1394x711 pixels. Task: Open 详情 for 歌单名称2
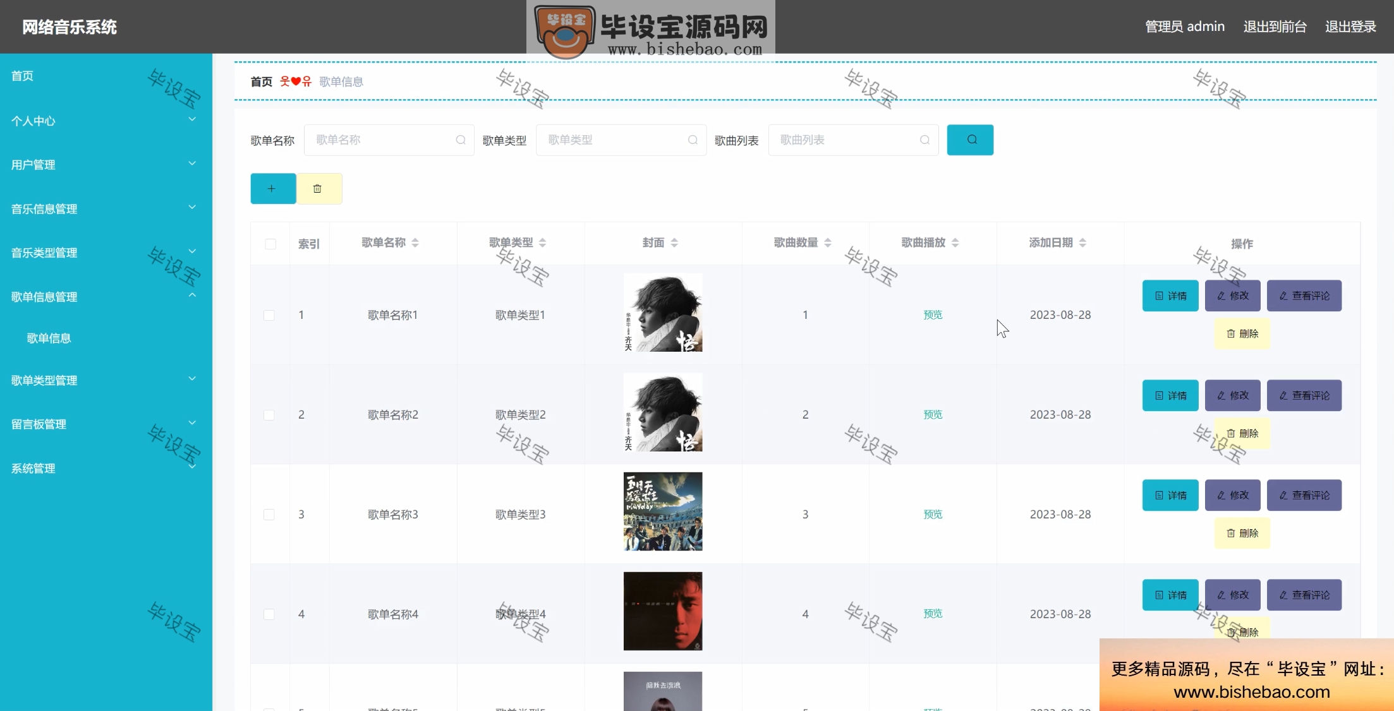click(x=1170, y=395)
